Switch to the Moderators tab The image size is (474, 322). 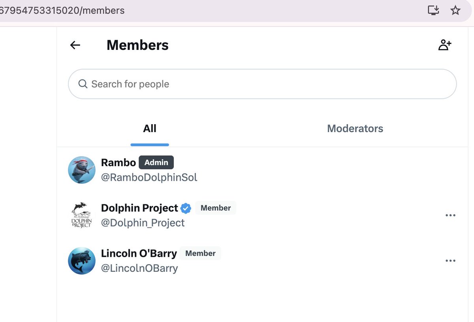[x=355, y=129]
